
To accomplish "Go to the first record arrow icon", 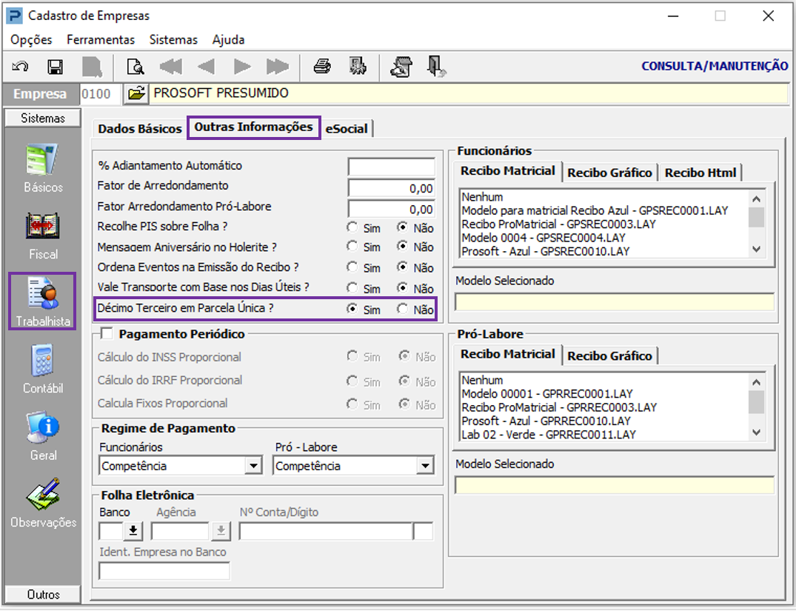I will [170, 67].
